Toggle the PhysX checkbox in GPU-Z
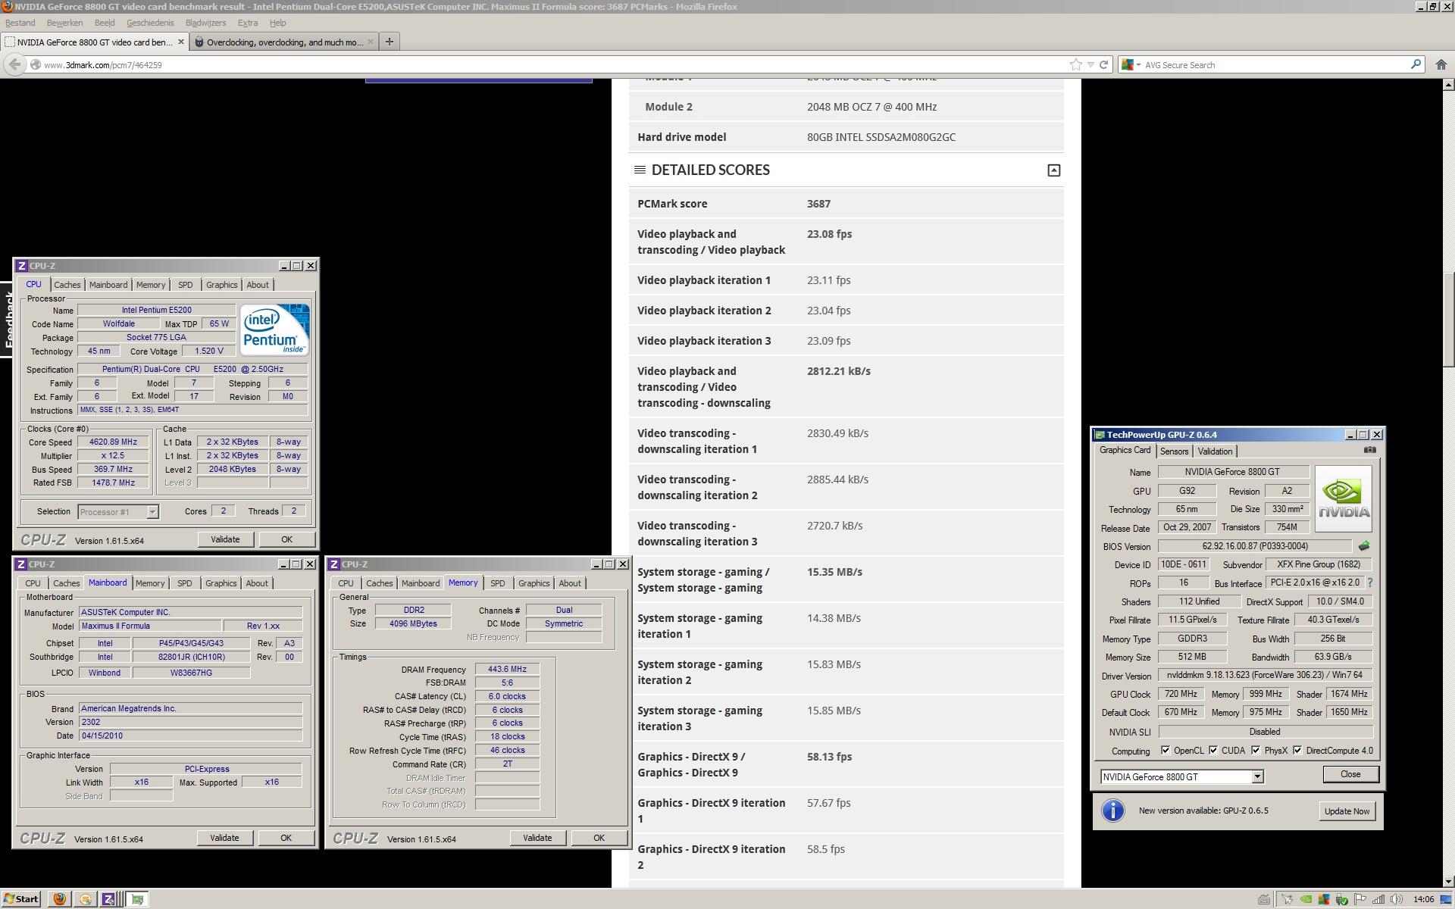 pyautogui.click(x=1256, y=751)
